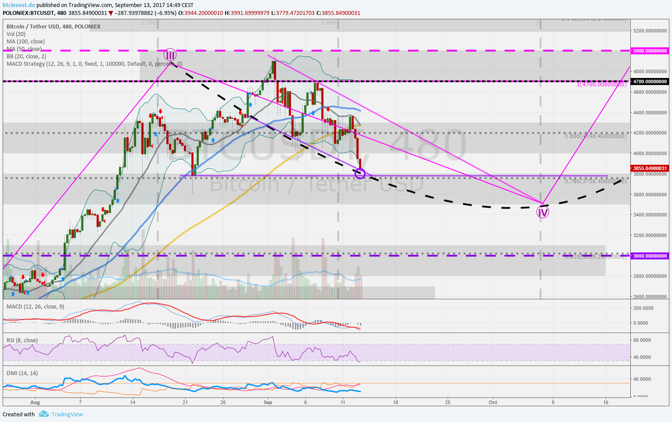Click the Created with text
The height and width of the screenshot is (422, 672).
(18, 415)
